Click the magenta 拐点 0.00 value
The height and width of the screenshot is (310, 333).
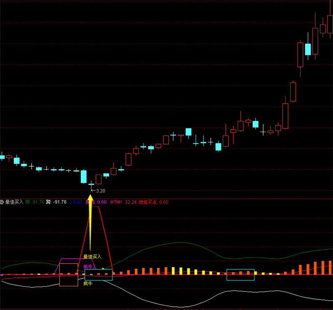pyautogui.click(x=96, y=202)
